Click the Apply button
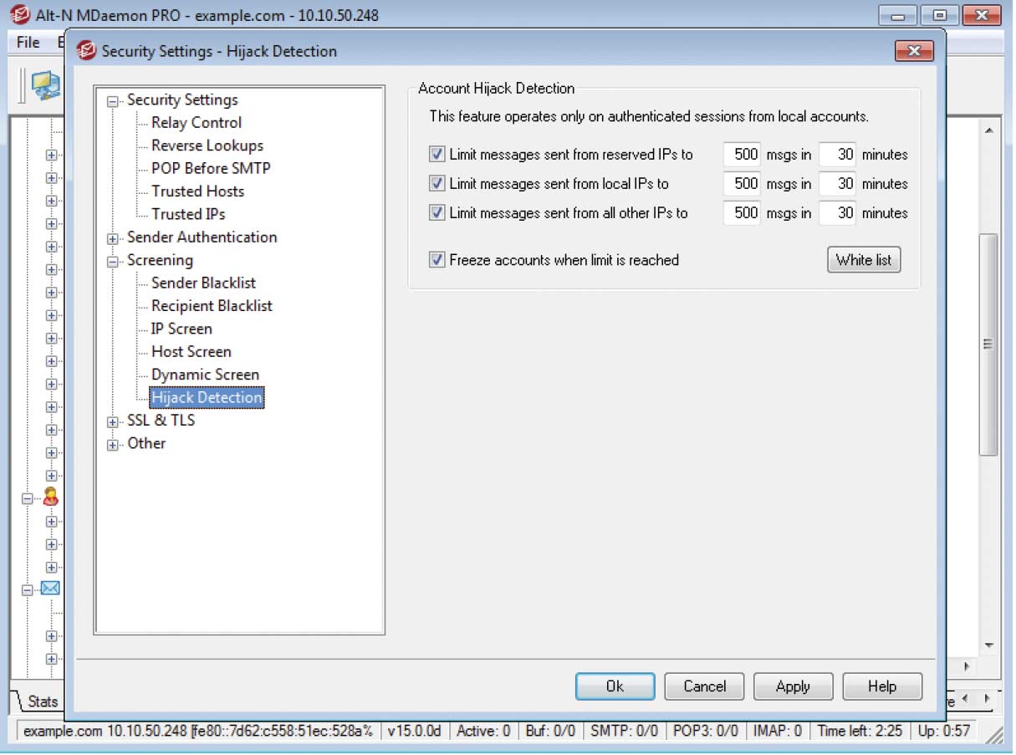This screenshot has width=1016, height=755. coord(793,686)
